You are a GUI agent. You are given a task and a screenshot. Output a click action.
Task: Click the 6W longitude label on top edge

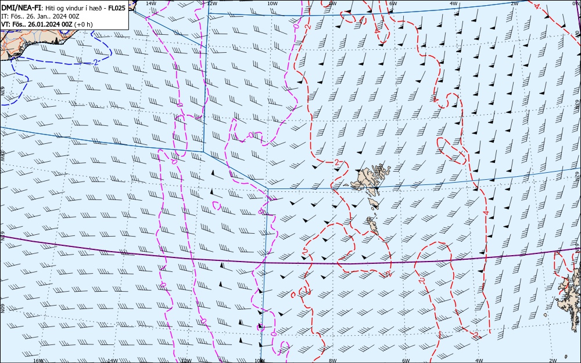[393, 3]
